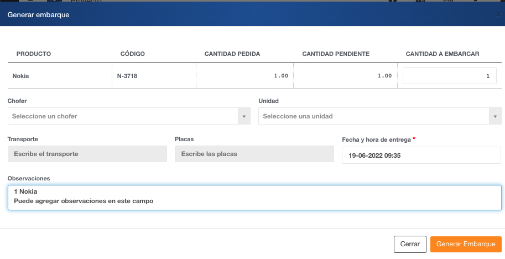Click the CANTIDAD A EMBARCAR column header
This screenshot has width=505, height=259.
point(442,54)
